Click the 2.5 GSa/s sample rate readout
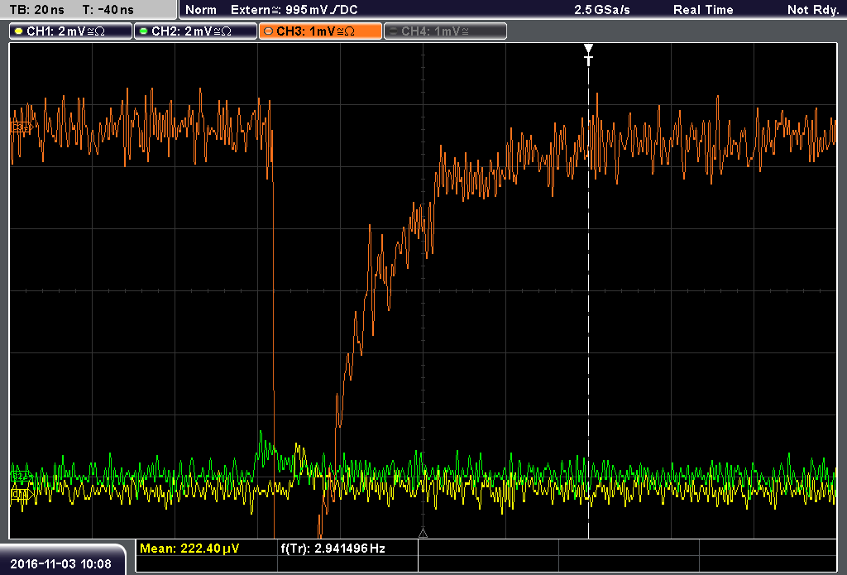 (602, 10)
